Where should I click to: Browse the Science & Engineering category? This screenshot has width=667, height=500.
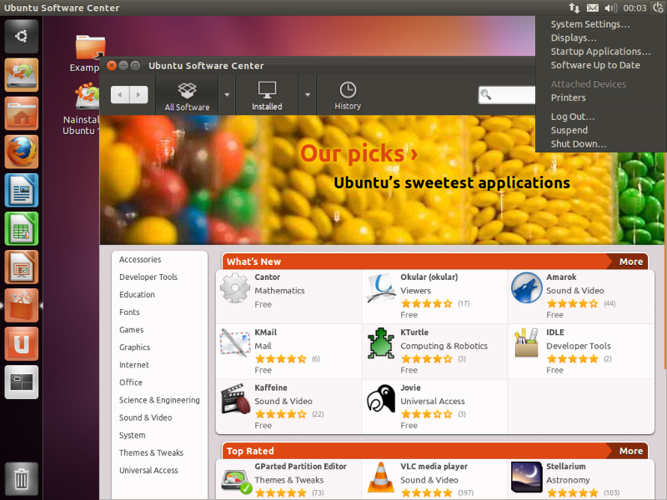[x=159, y=400]
